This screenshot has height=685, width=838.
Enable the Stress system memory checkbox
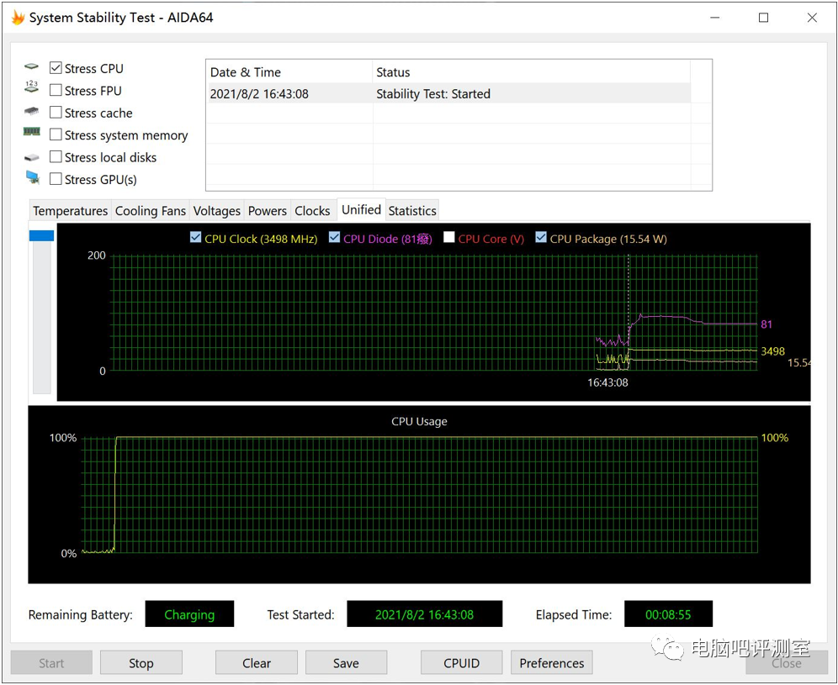[56, 134]
